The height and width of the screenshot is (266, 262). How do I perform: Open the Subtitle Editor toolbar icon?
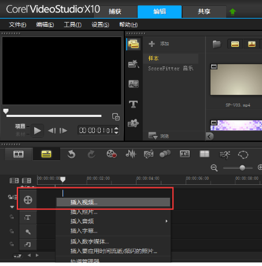pyautogui.click(x=184, y=154)
